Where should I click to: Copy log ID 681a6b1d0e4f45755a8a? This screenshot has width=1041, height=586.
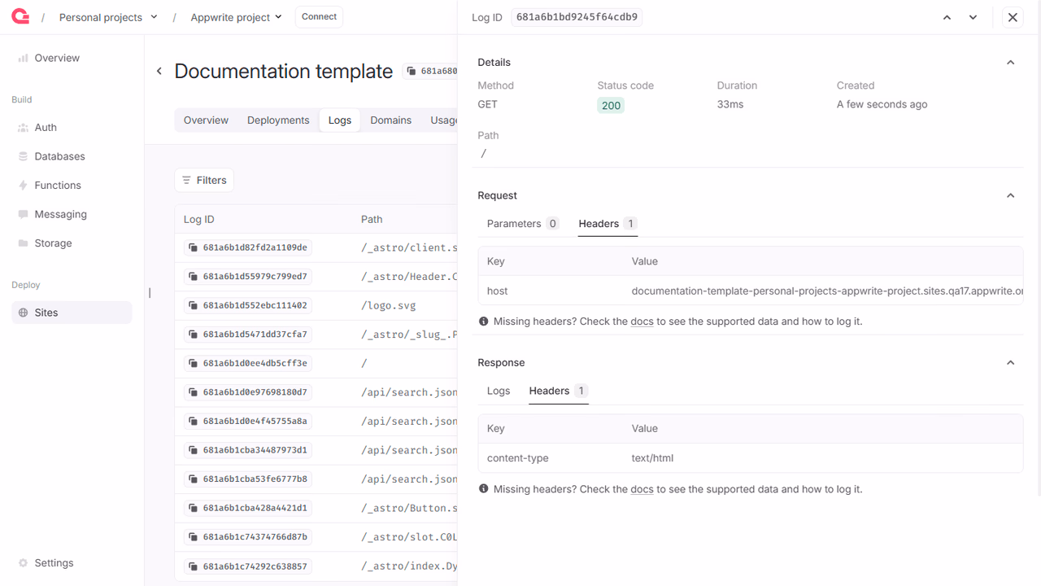(x=247, y=421)
